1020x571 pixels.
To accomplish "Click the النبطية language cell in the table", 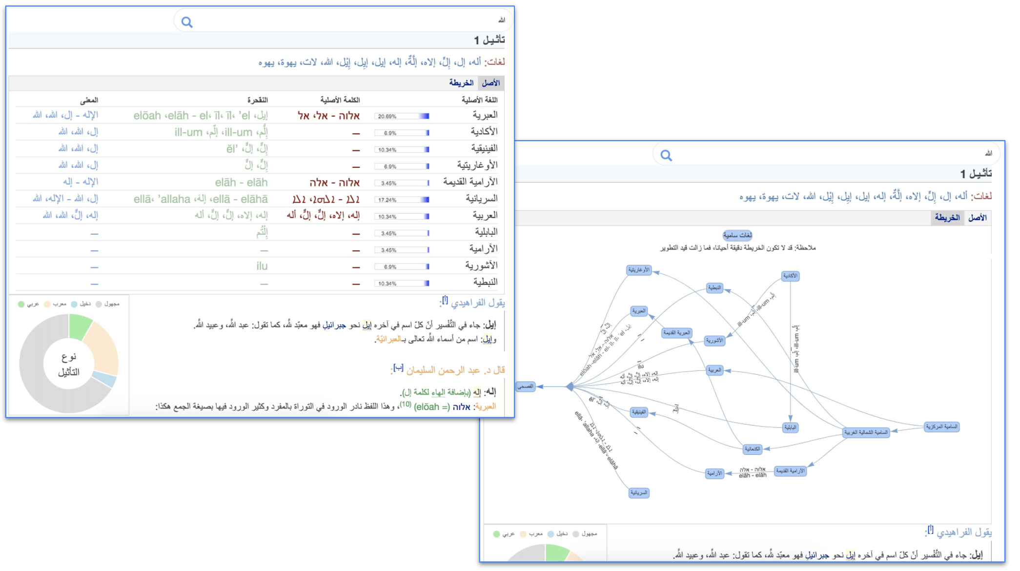I will [x=486, y=282].
